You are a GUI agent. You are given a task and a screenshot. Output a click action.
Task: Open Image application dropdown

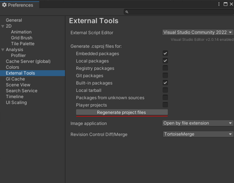point(197,123)
